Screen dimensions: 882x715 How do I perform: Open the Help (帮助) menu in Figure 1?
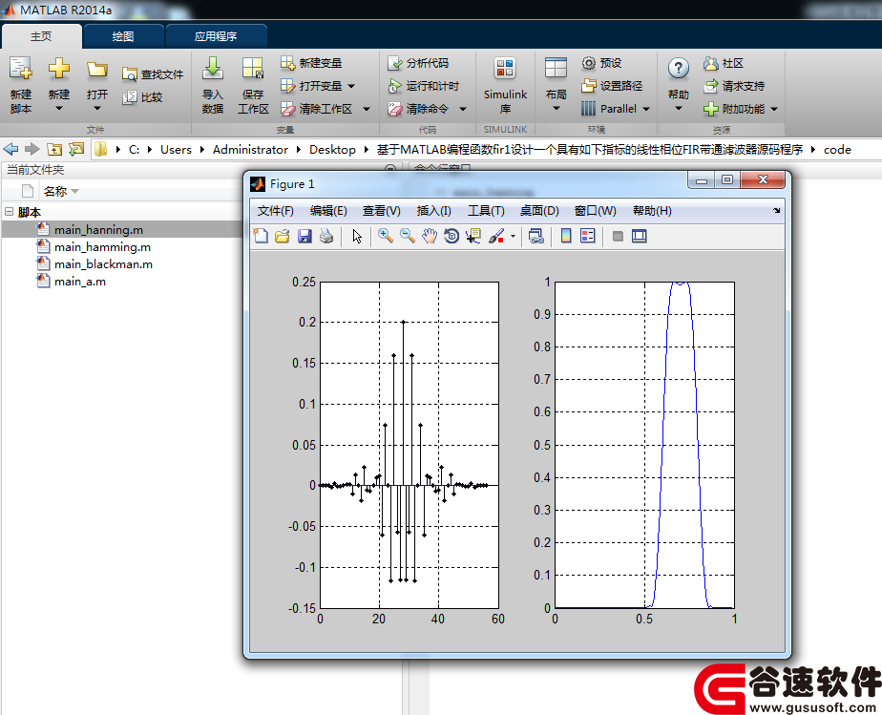tap(652, 211)
